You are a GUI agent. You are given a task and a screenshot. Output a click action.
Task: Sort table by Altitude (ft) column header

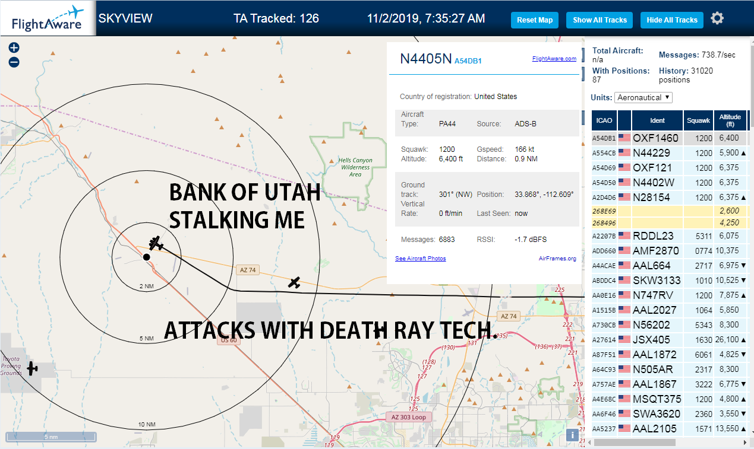[x=730, y=120]
